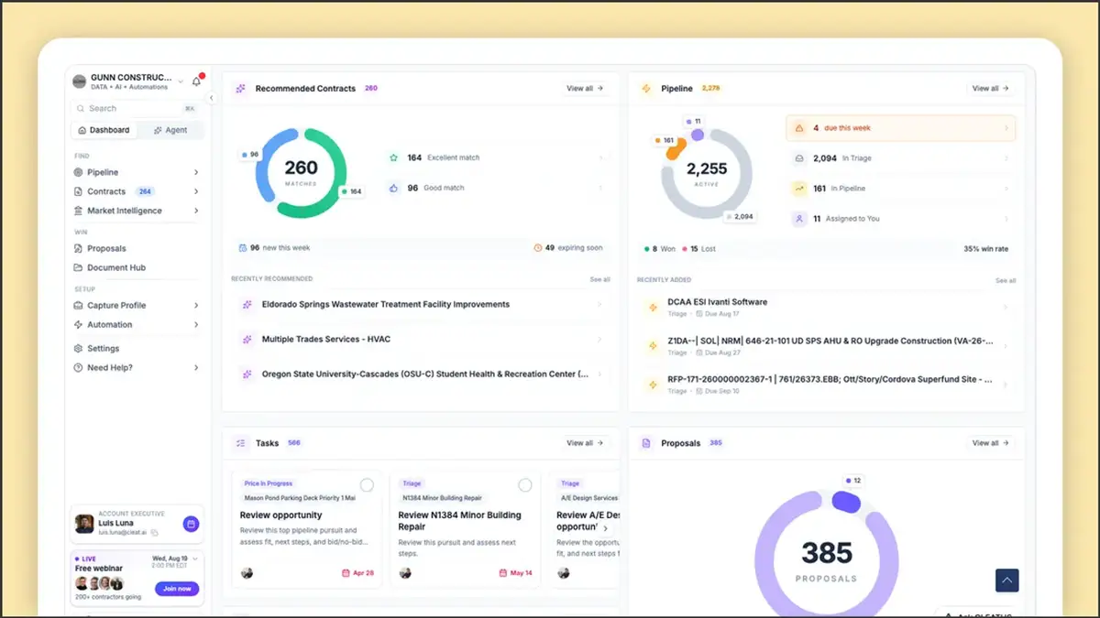
Task: Click the Pipeline radar icon in the sidebar
Action: click(x=79, y=172)
